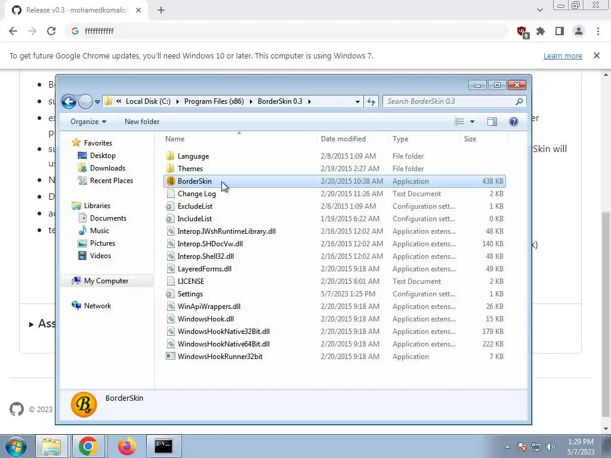Open Chrome tab search dropdown

(539, 10)
